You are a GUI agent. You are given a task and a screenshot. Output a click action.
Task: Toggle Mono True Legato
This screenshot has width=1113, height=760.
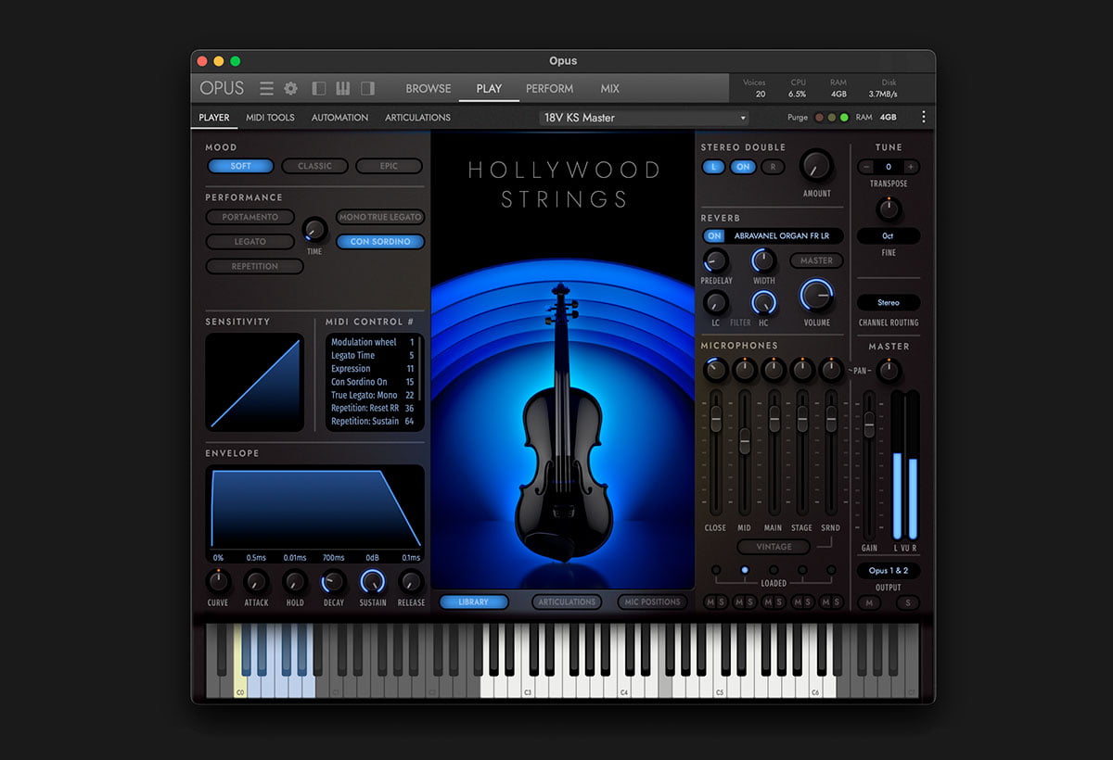tap(380, 217)
